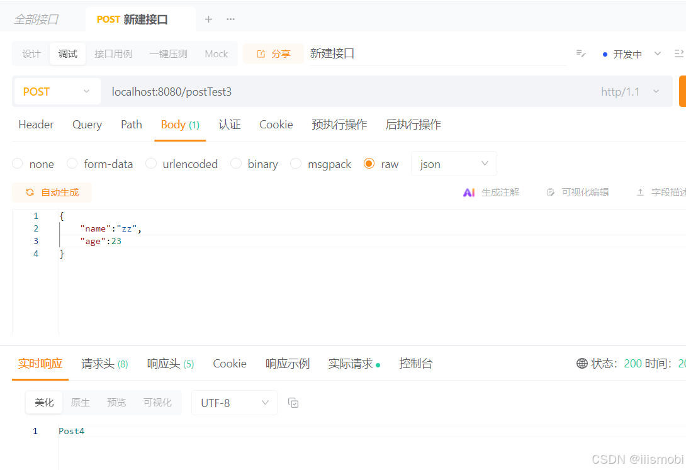Click the copy response icon next to UTF-8
The height and width of the screenshot is (470, 686).
pos(293,403)
